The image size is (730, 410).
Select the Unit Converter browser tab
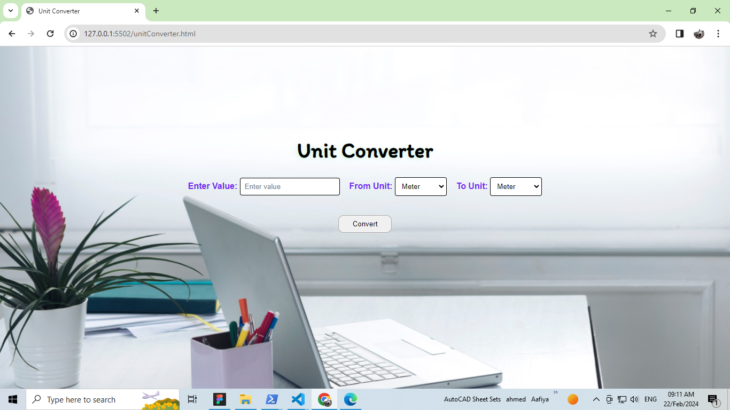click(75, 11)
